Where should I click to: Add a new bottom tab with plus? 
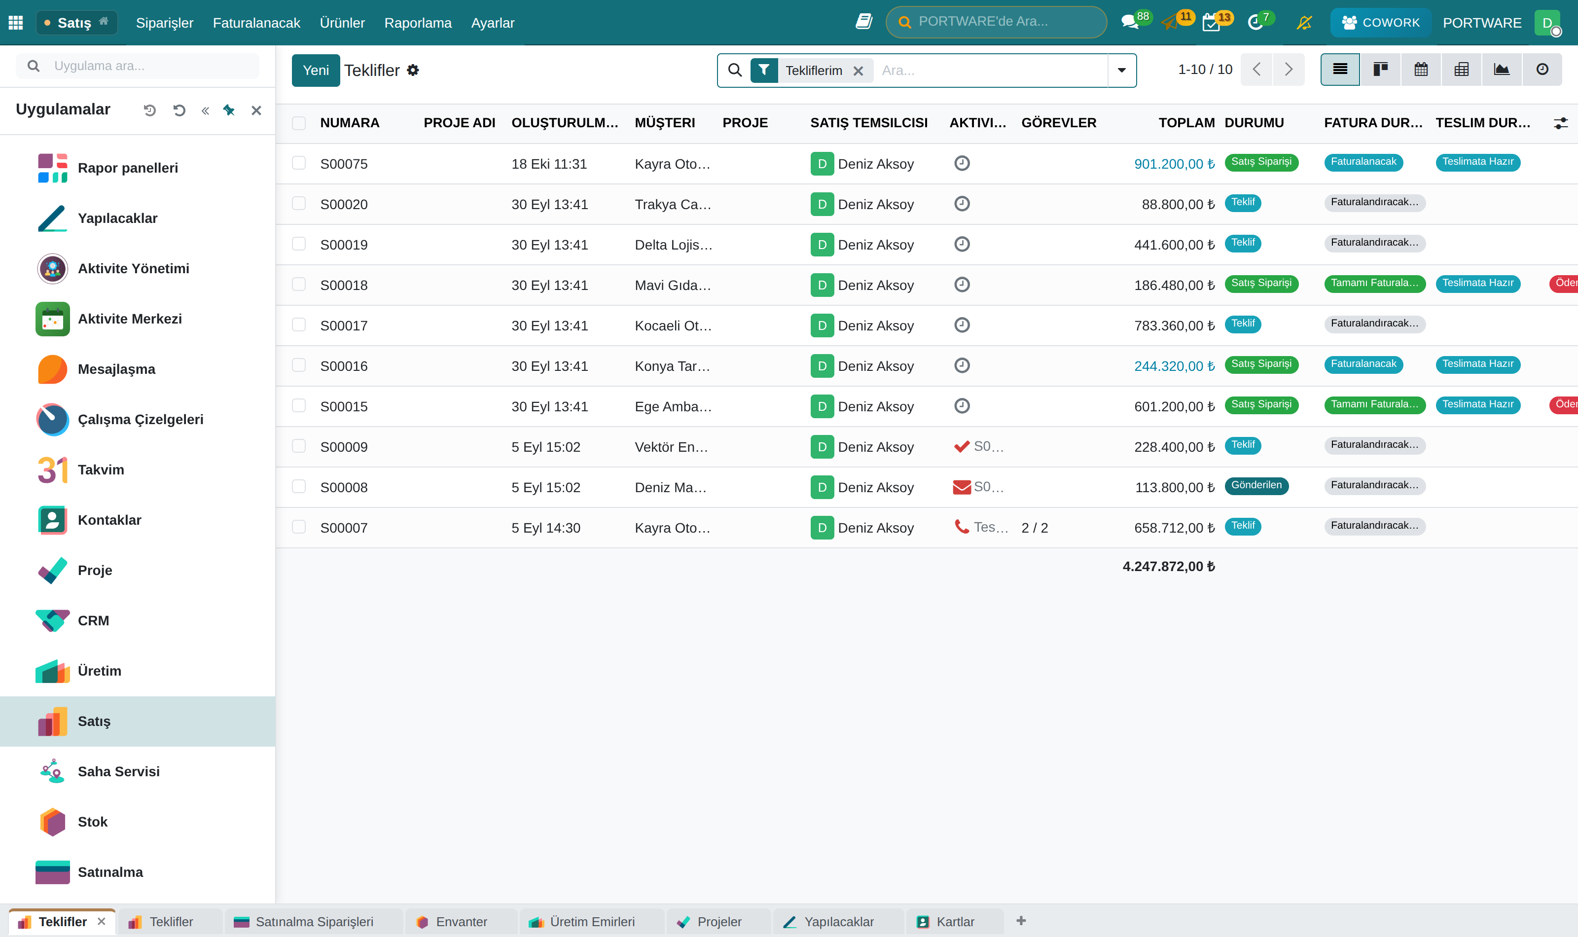click(1021, 921)
